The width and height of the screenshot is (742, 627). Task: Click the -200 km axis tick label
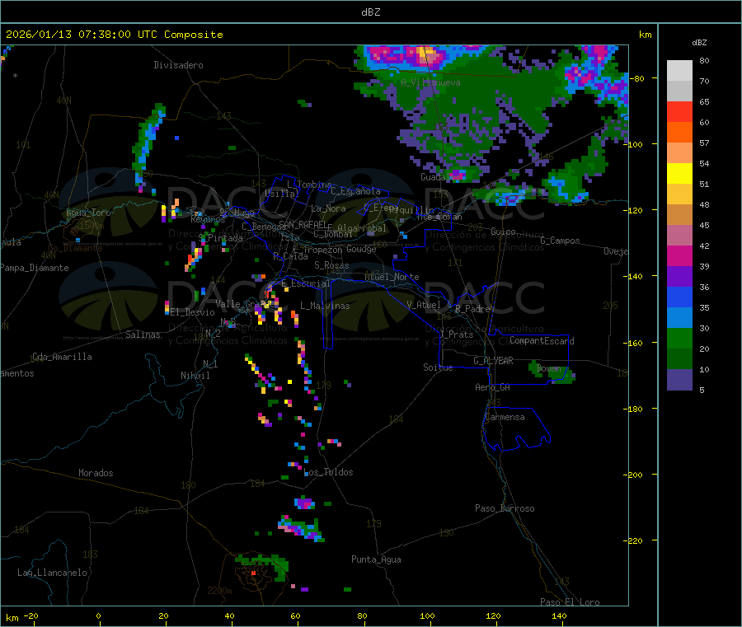[x=634, y=475]
